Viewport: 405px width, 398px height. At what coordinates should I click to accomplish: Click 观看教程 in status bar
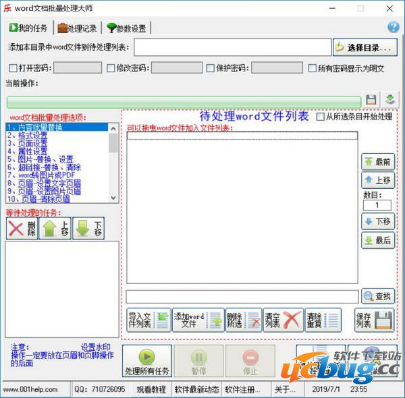151,389
